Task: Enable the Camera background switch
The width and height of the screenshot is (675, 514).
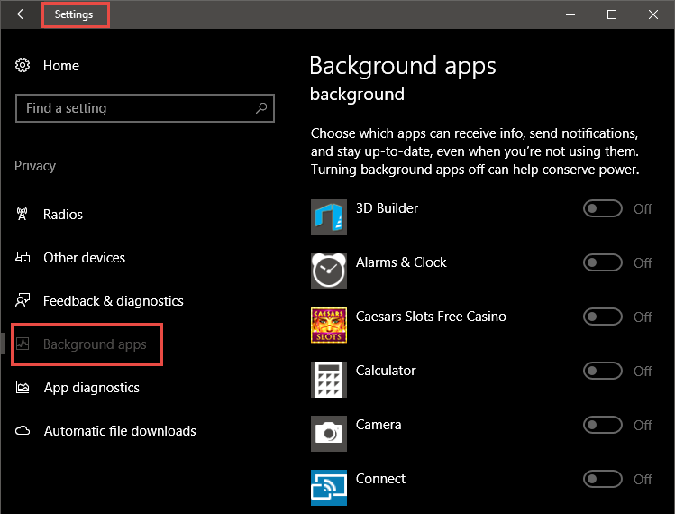Action: coord(603,425)
